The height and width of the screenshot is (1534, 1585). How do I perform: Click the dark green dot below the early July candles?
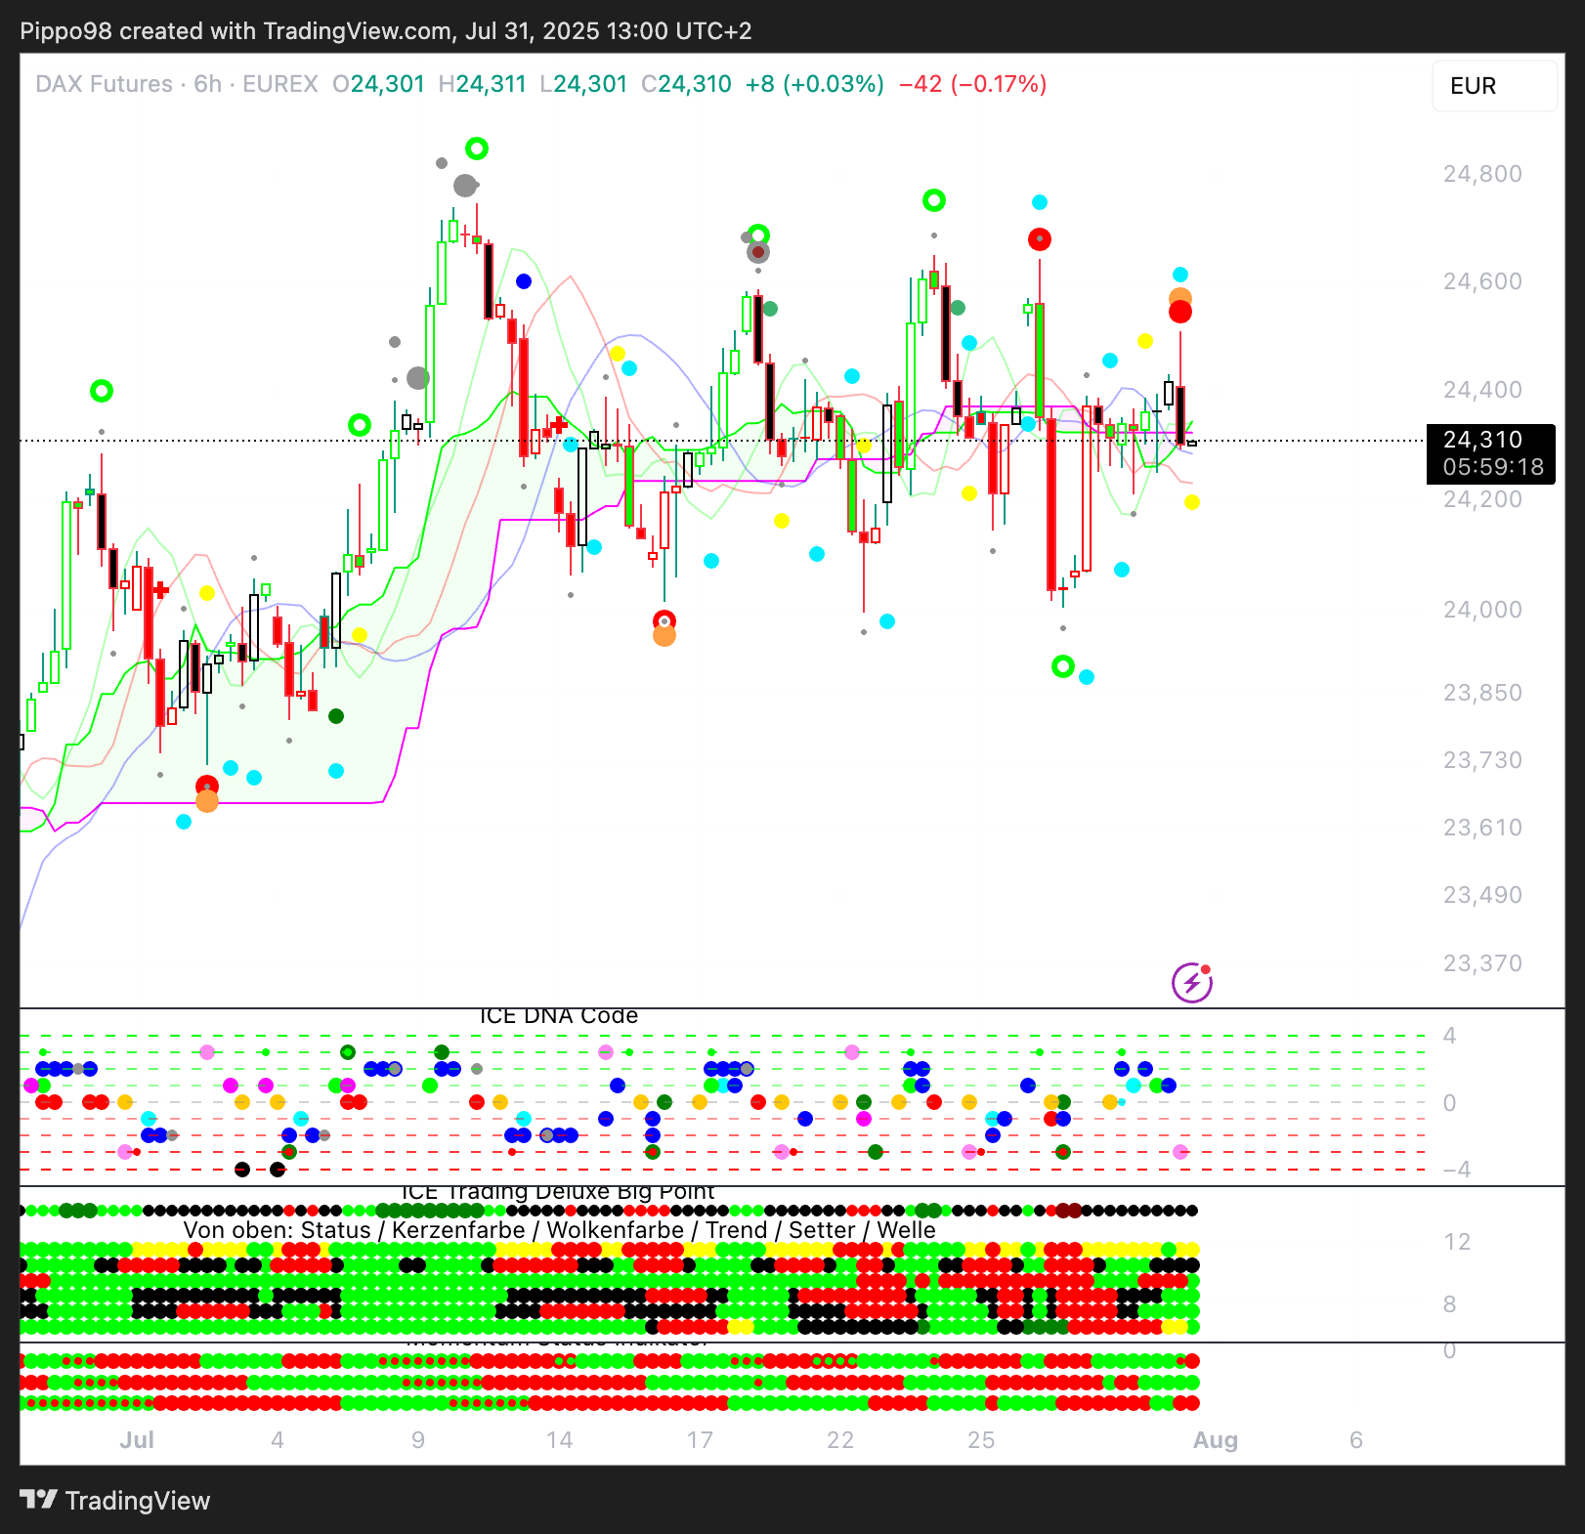point(336,716)
